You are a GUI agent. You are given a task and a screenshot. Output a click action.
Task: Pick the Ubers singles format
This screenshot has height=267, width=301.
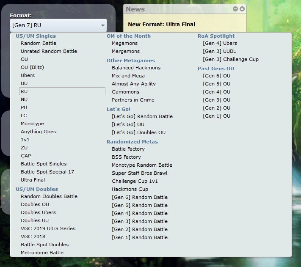coord(28,75)
